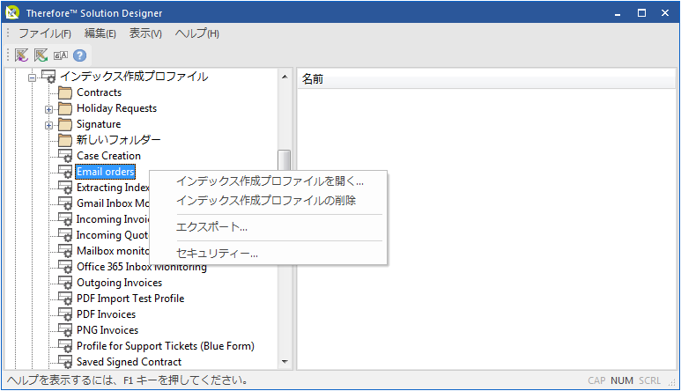
Task: Select the Office 365 Inbox Monitoring profile
Action: [142, 267]
